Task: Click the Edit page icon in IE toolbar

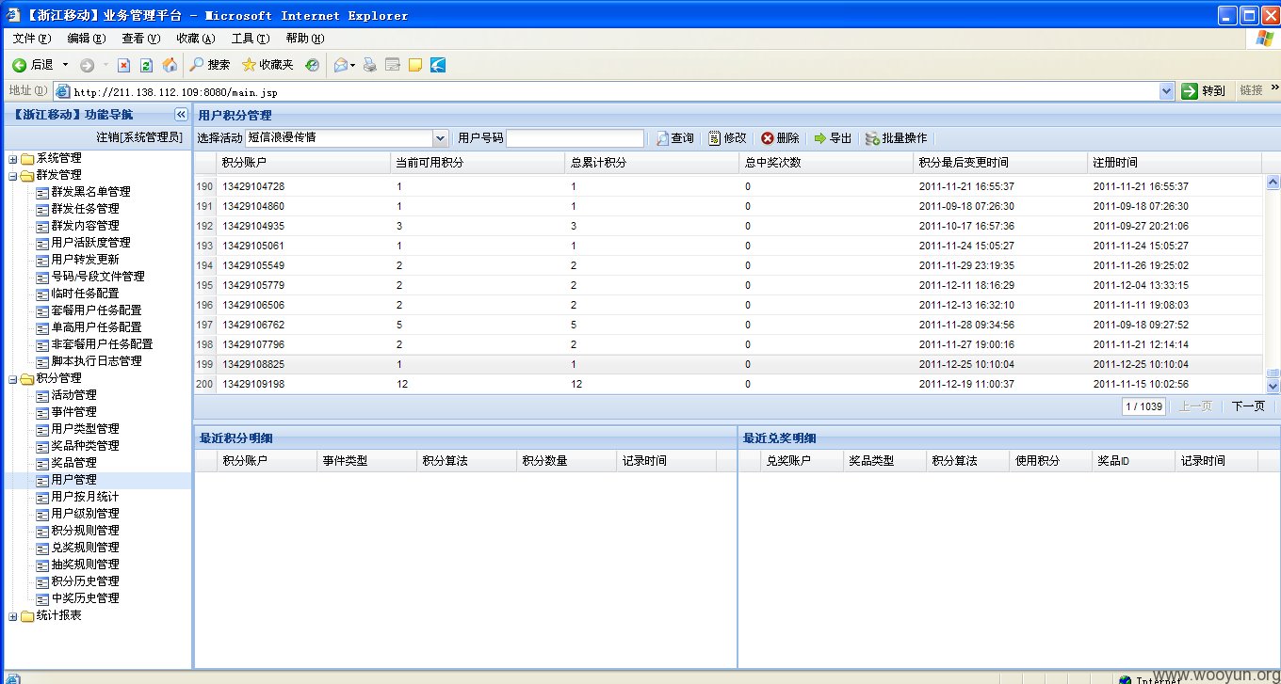Action: tap(393, 65)
